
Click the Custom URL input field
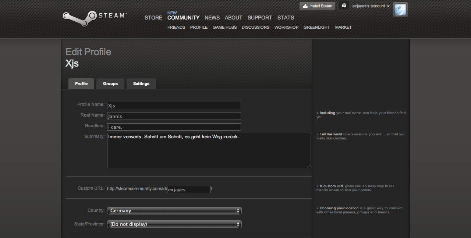189,189
